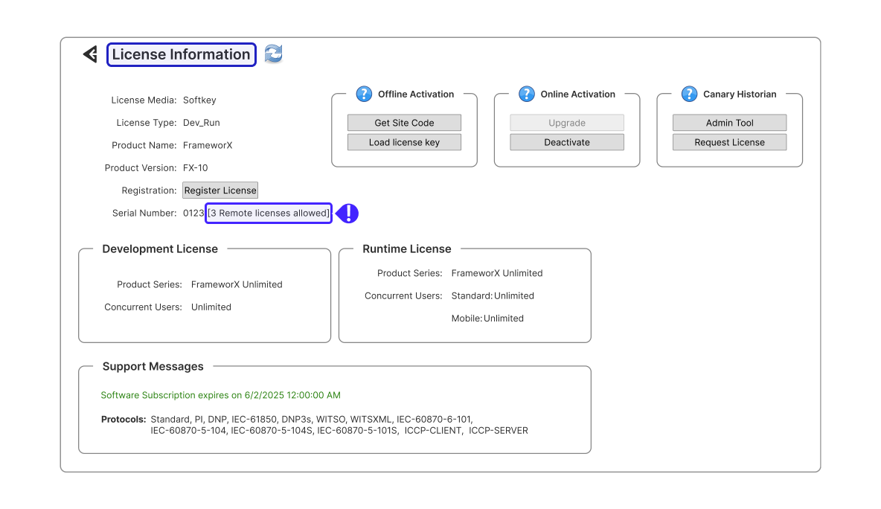Click 'Mobile: Unlimited' in Runtime License
881x509 pixels.
coord(487,318)
